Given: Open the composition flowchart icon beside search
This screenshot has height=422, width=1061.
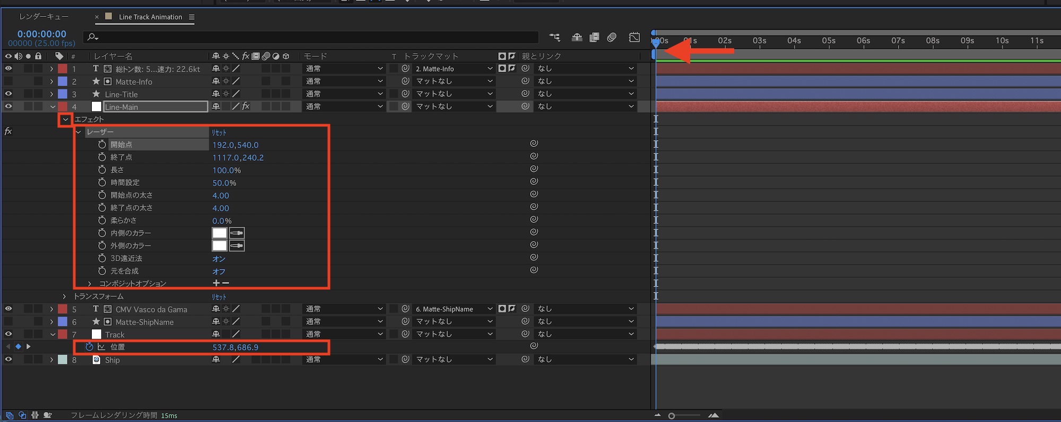Looking at the screenshot, I should [554, 37].
